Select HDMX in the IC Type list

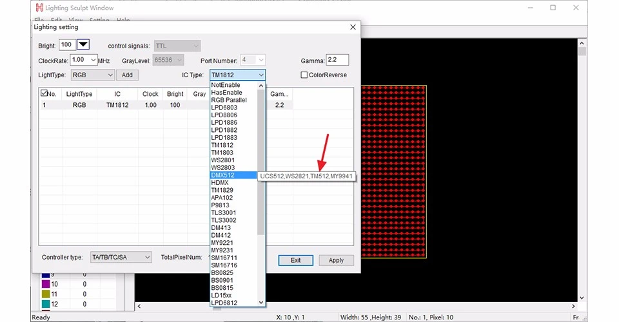click(x=233, y=182)
